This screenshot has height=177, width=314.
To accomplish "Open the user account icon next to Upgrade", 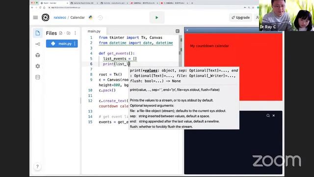I will click(257, 18).
